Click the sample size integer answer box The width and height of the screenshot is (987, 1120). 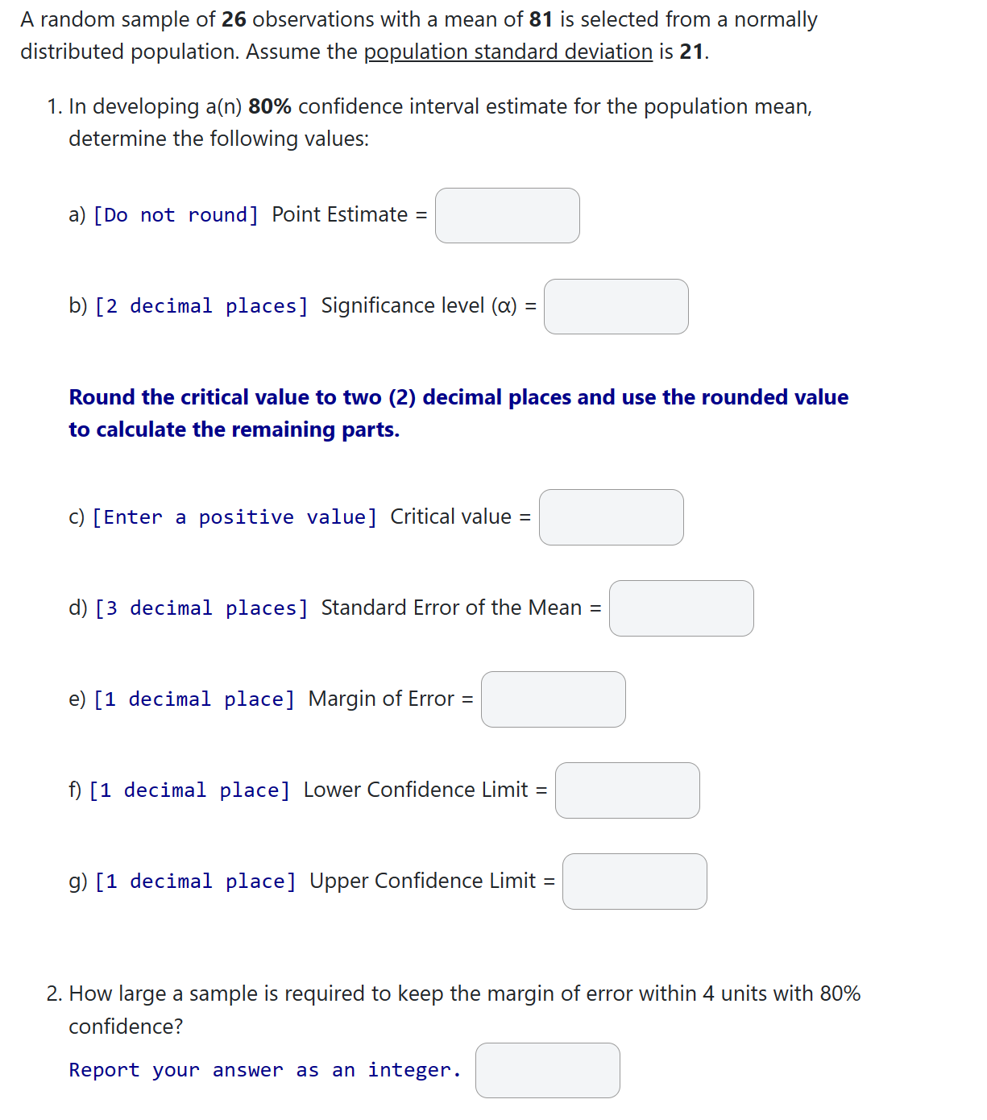tap(547, 1070)
